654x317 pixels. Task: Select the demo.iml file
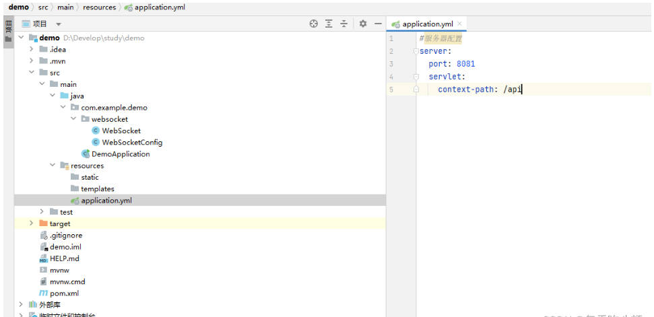point(65,247)
